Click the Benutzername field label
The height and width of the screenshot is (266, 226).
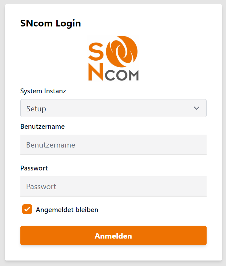pyautogui.click(x=42, y=127)
